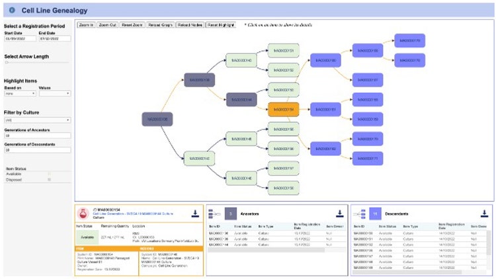Download the Ancestors table
The height and width of the screenshot is (279, 496).
tap(339, 214)
